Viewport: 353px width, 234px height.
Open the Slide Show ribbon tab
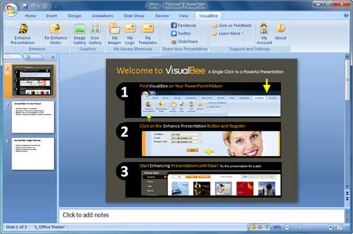click(134, 16)
